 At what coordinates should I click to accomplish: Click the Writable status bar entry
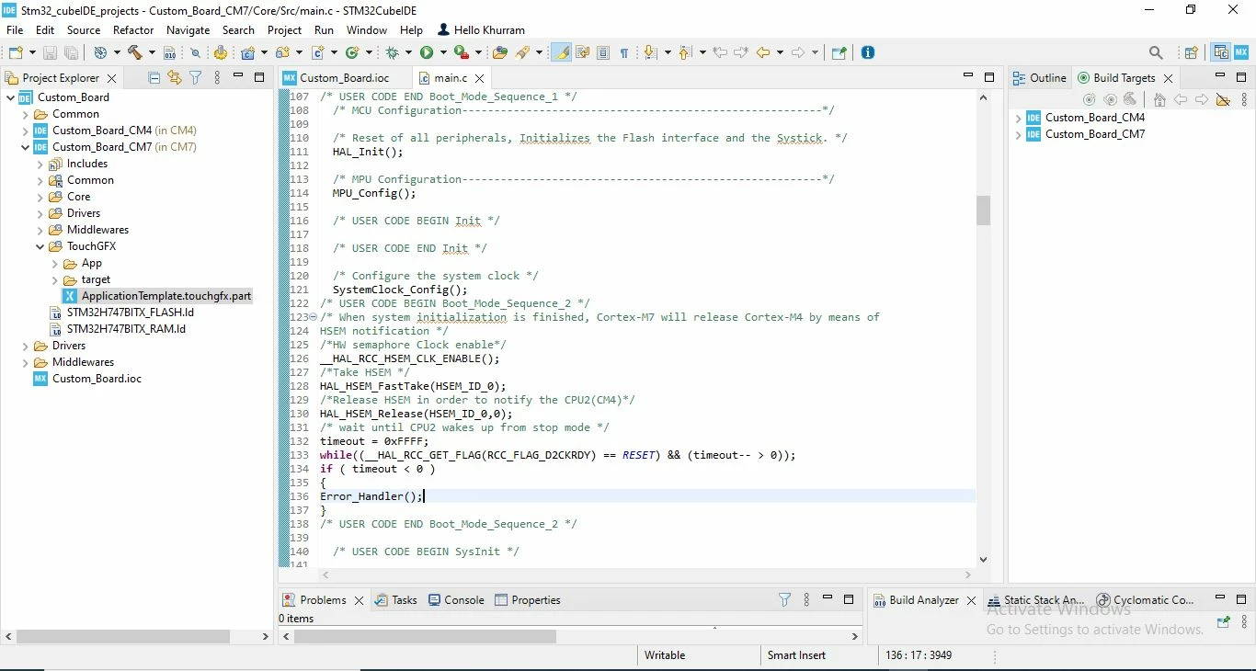point(665,655)
